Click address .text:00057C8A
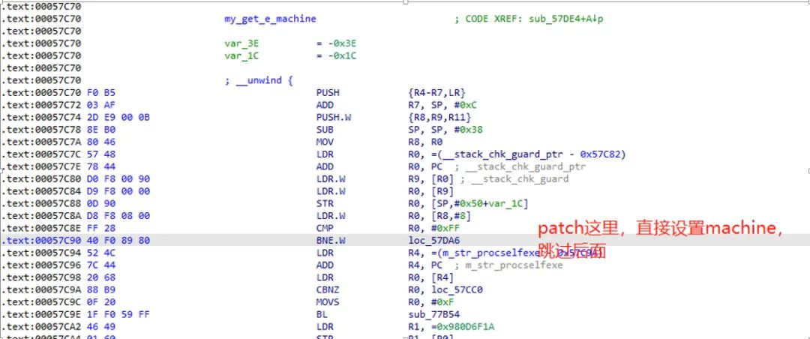Viewport: 810px width, 339px height. 40,216
